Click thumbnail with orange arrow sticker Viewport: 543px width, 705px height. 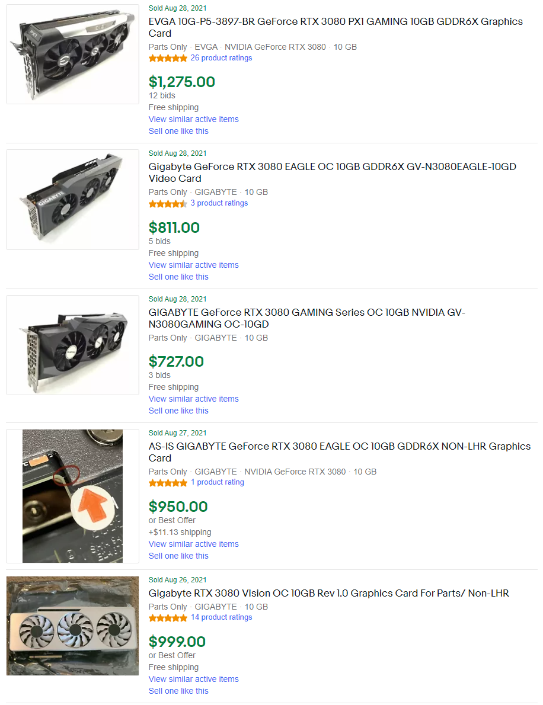click(72, 496)
